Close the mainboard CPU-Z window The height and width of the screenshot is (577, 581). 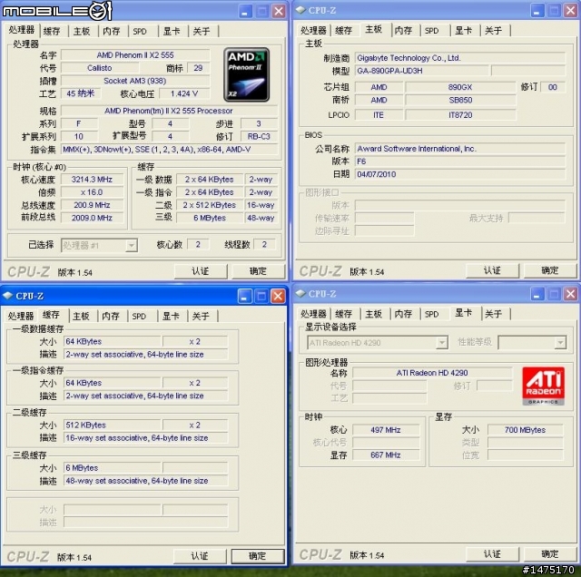click(x=571, y=10)
